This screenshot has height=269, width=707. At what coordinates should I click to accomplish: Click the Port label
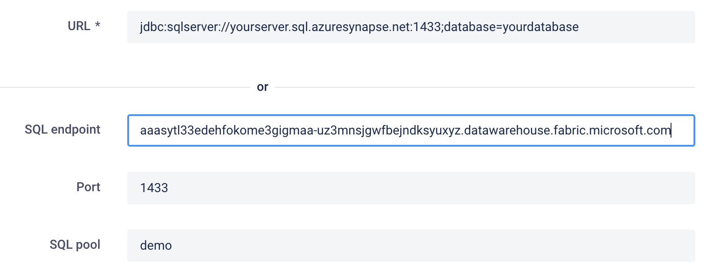(88, 187)
